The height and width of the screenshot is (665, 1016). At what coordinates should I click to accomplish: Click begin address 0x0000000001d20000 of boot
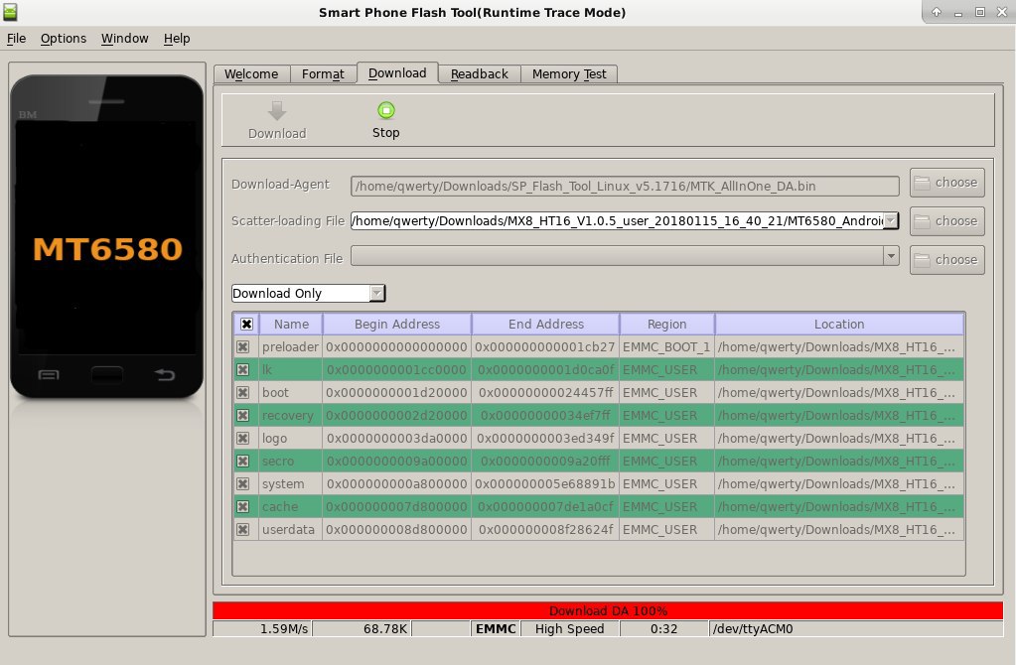[397, 392]
